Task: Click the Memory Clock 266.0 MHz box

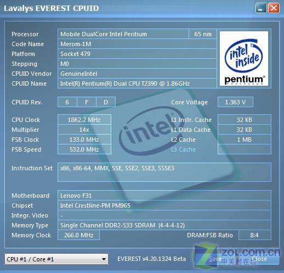Action: tap(78, 235)
